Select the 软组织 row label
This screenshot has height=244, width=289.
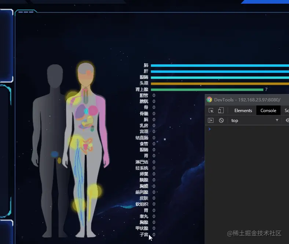[142, 204]
